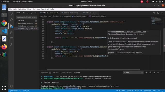This screenshot has width=165, height=92.
Task: Open the Source Control view icon
Action: [x=11, y=26]
